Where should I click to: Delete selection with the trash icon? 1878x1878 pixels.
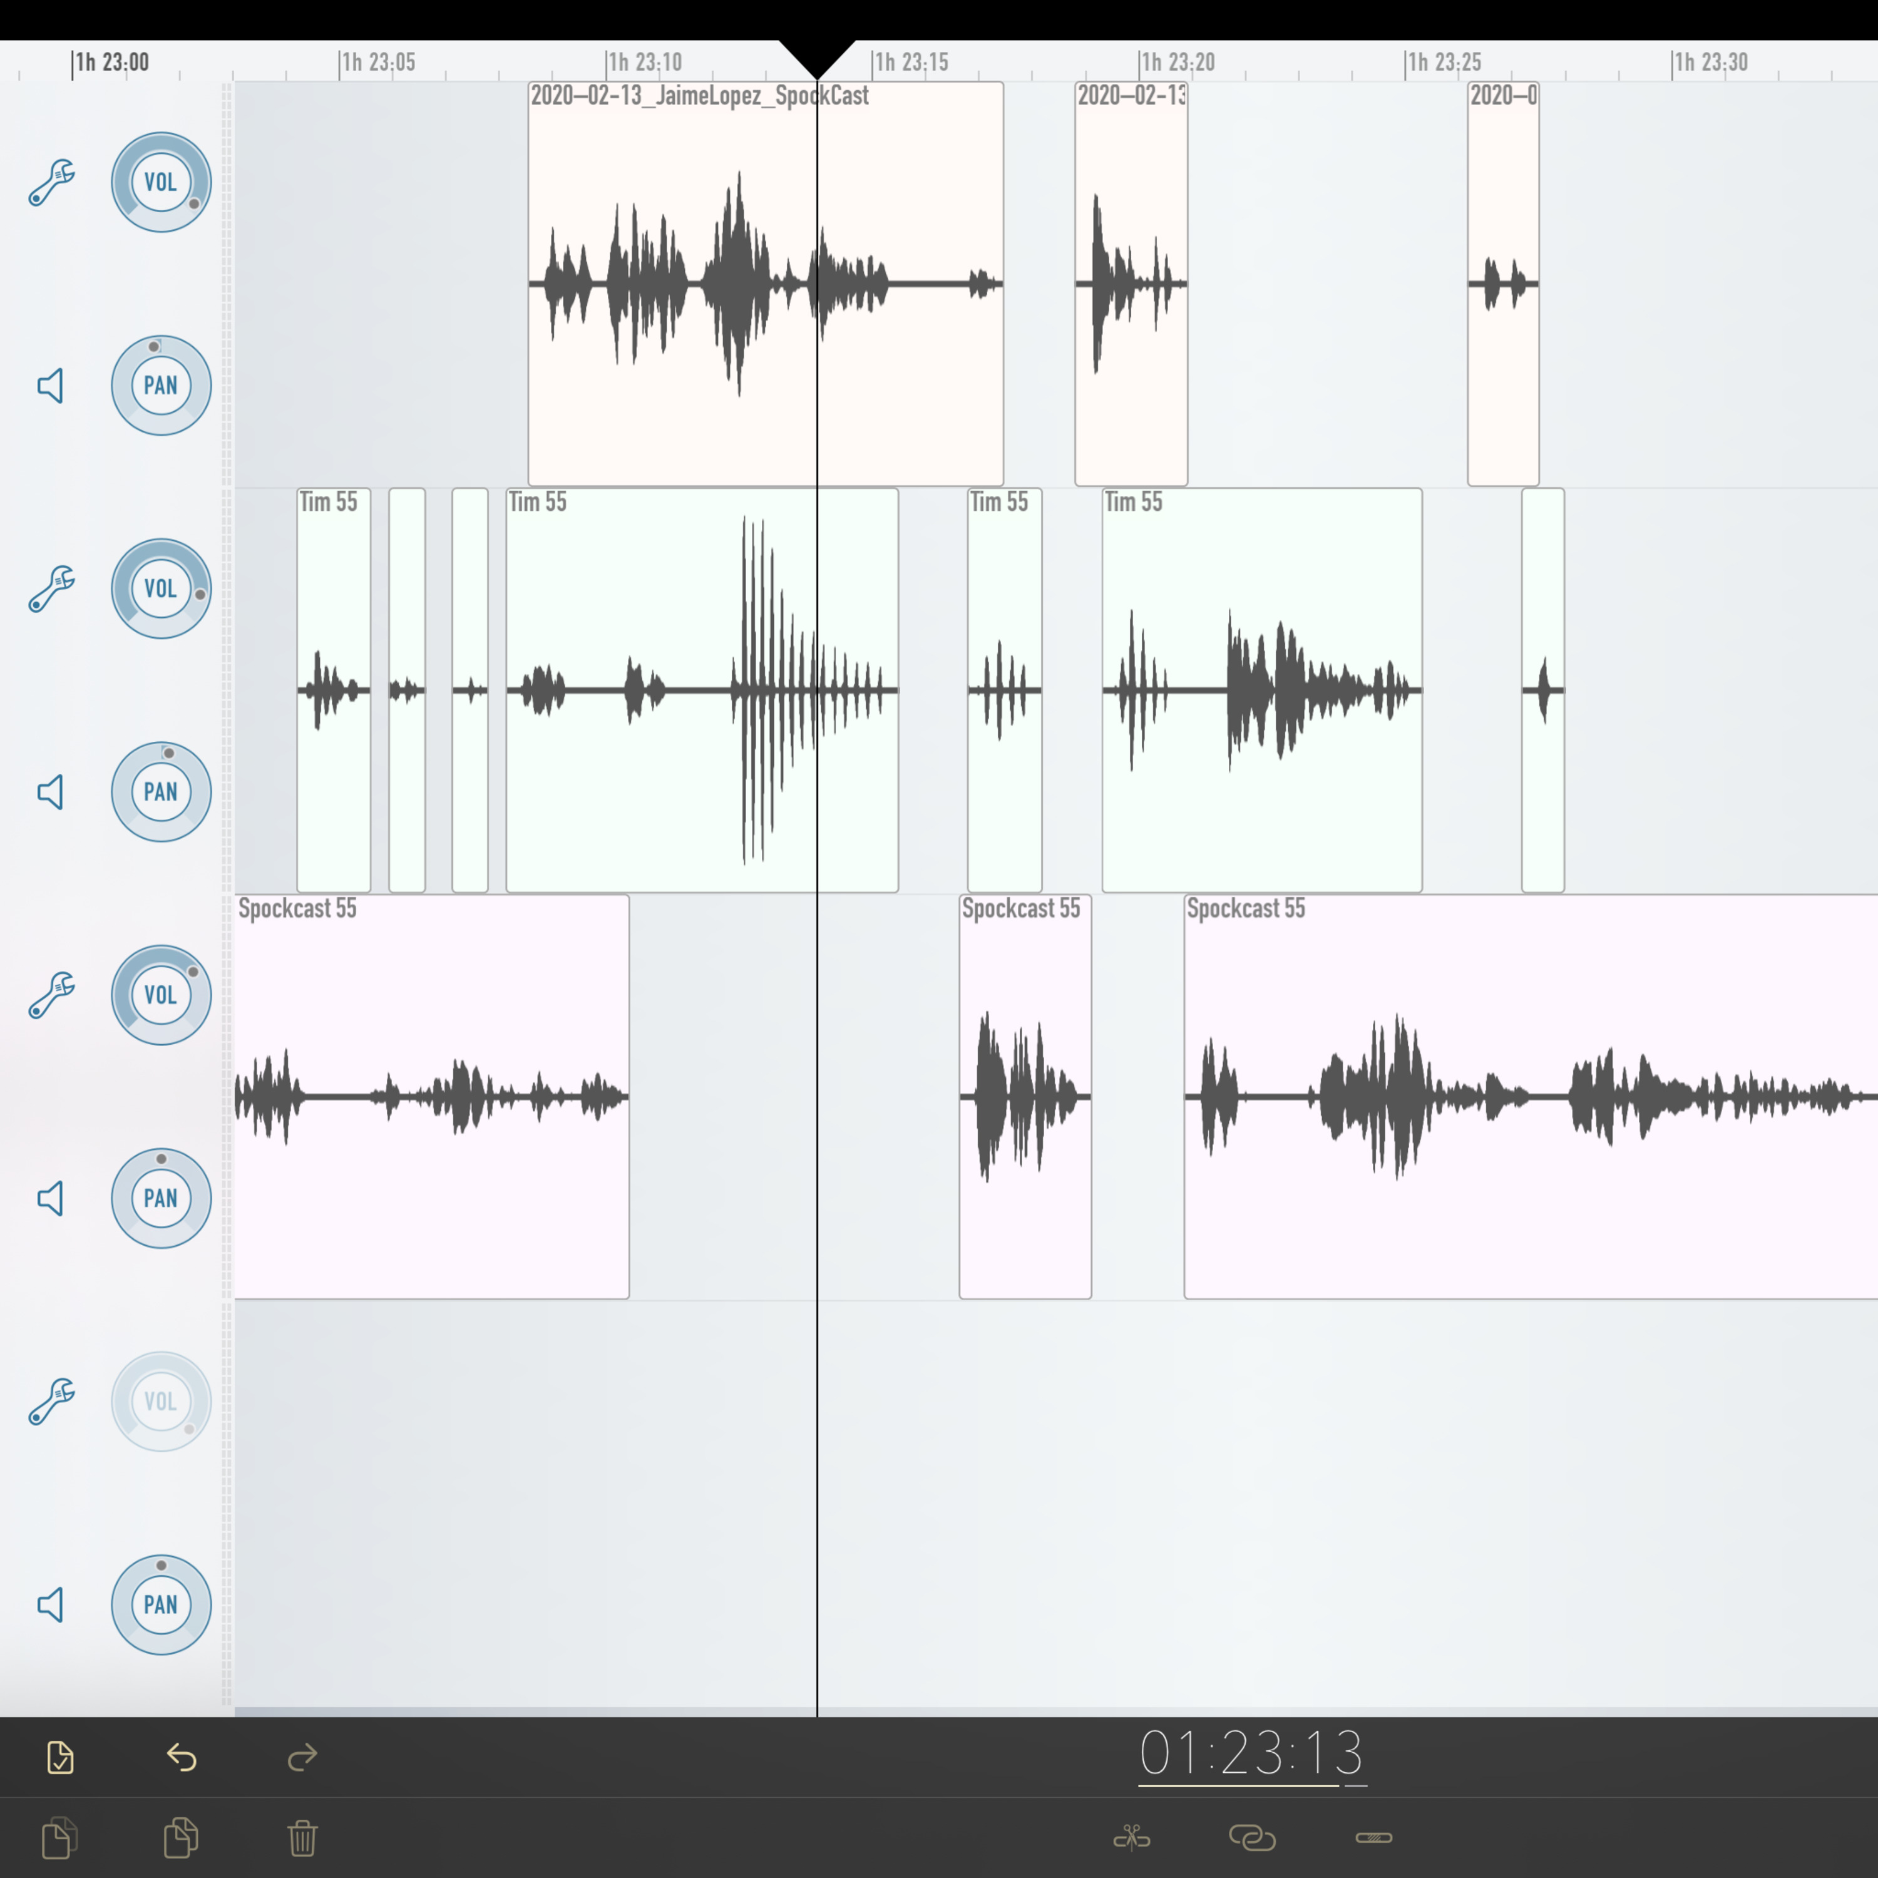pyautogui.click(x=302, y=1838)
